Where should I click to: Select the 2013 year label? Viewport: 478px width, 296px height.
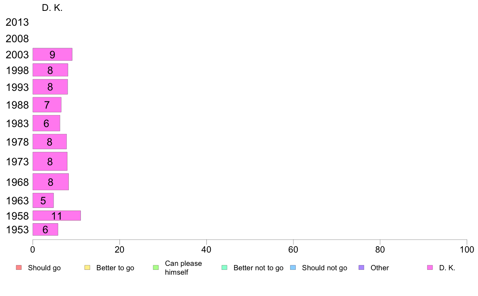17,22
